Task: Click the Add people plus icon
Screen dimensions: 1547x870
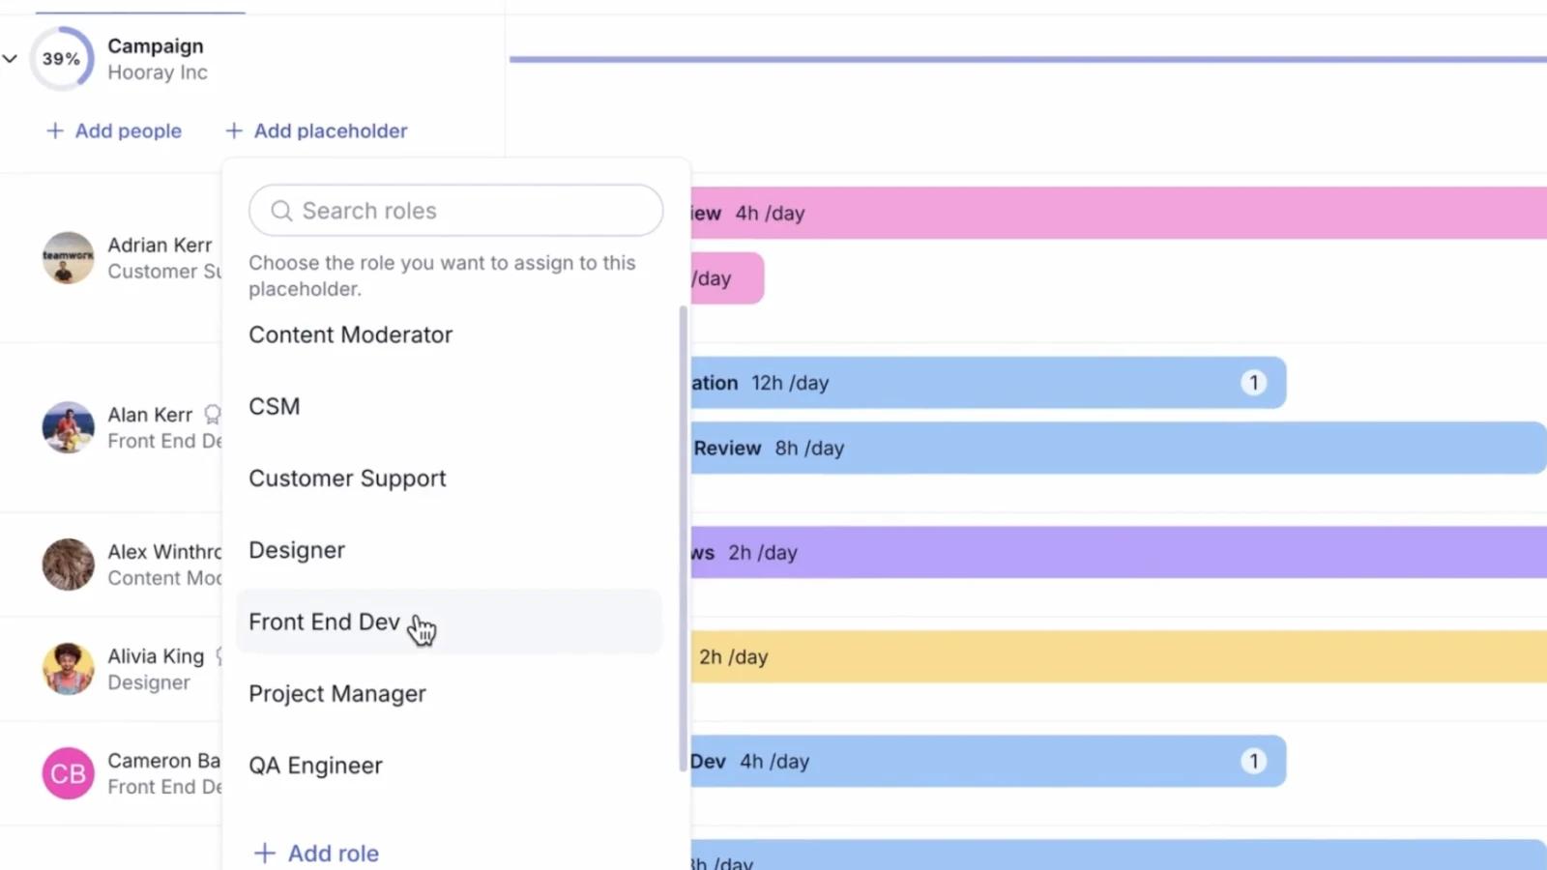Action: tap(55, 130)
